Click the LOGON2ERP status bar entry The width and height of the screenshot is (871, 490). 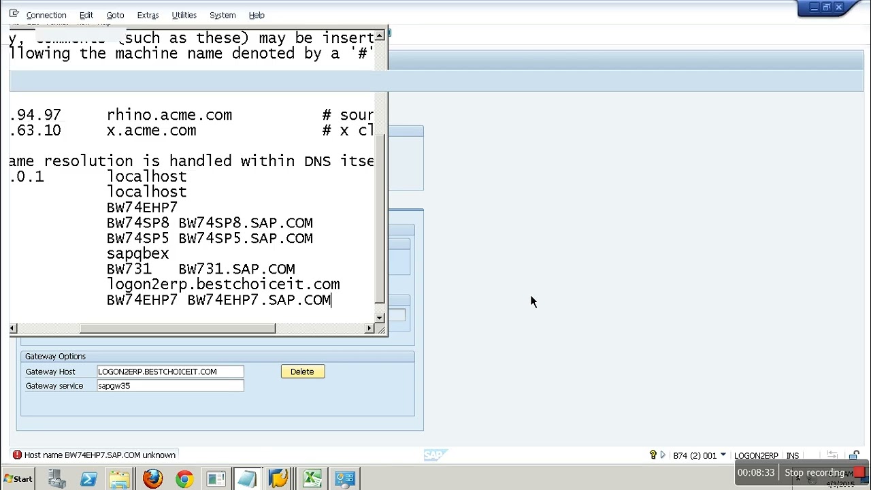point(756,455)
